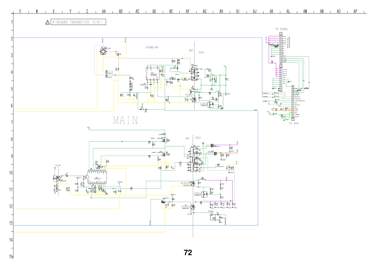Click the page number 72
The image size is (376, 266).
pos(188,253)
